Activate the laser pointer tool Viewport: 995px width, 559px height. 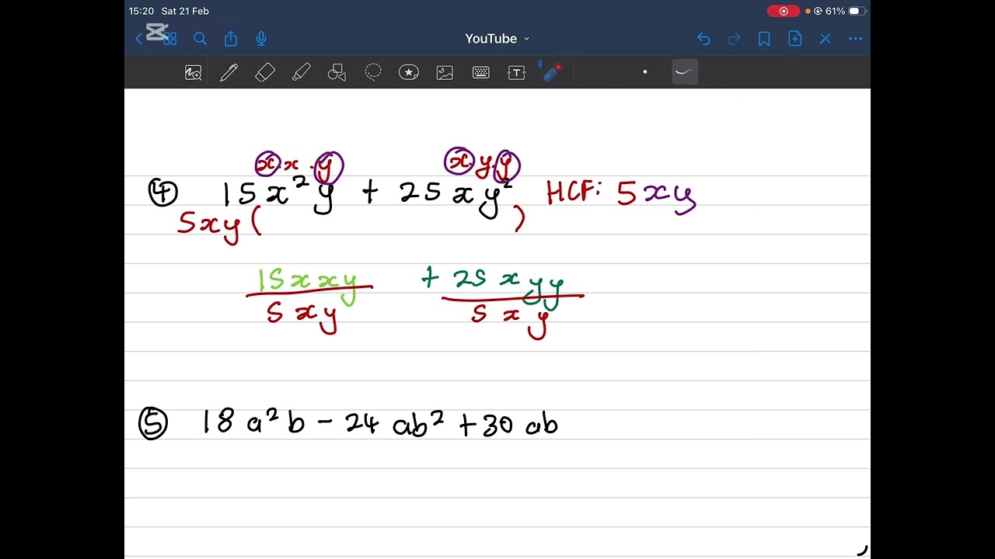click(x=552, y=72)
